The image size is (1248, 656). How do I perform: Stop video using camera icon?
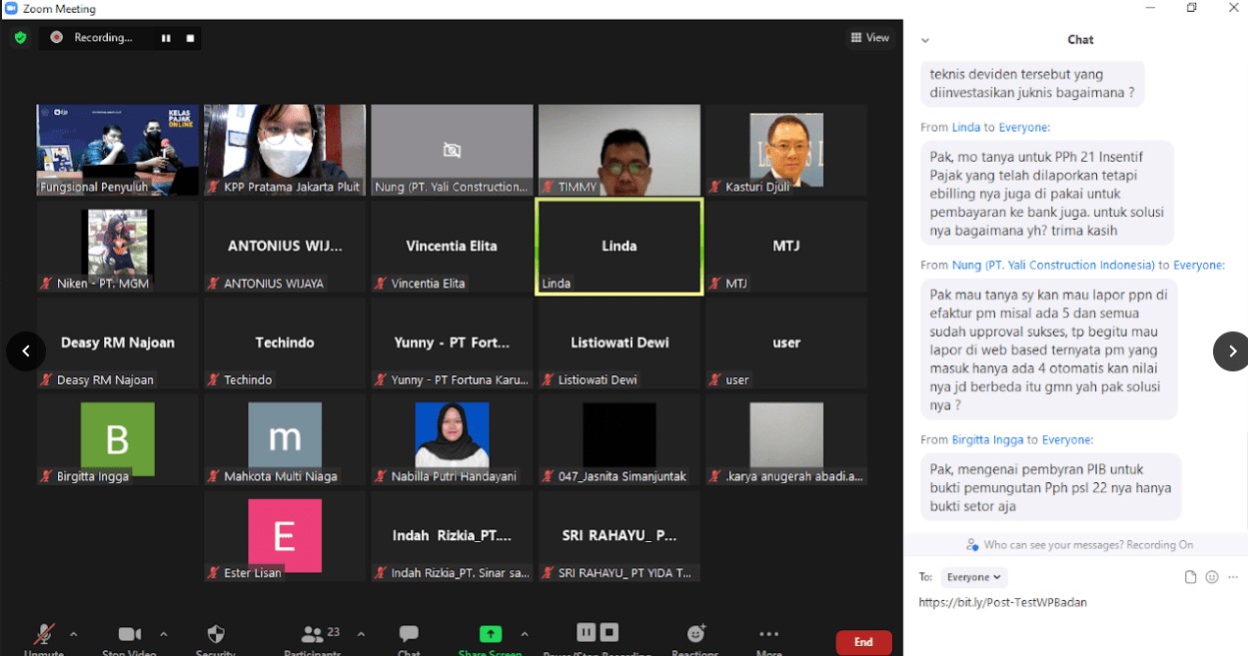click(x=129, y=636)
